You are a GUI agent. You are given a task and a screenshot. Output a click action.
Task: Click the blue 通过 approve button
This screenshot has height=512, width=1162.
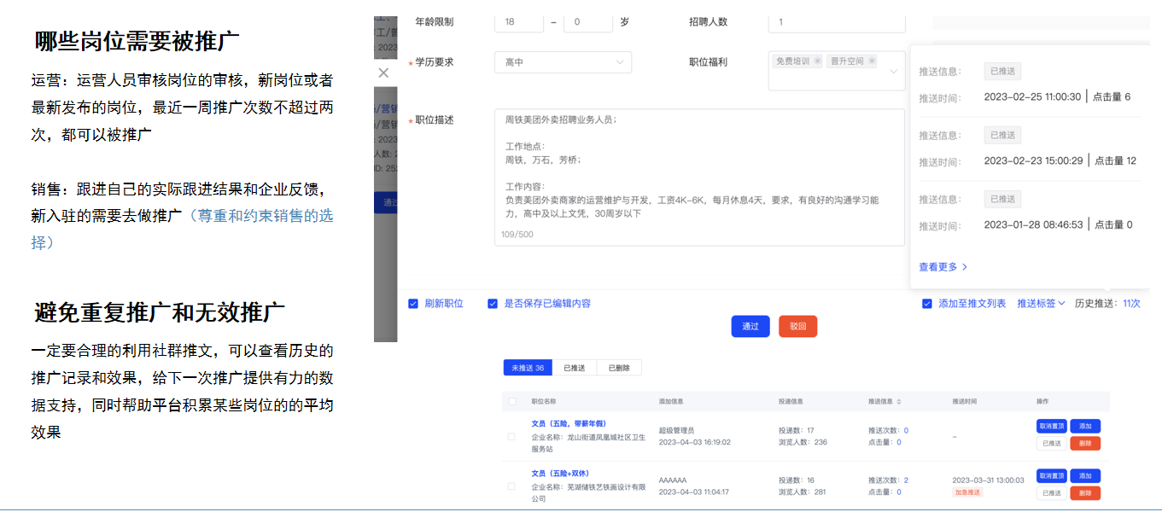pos(750,326)
